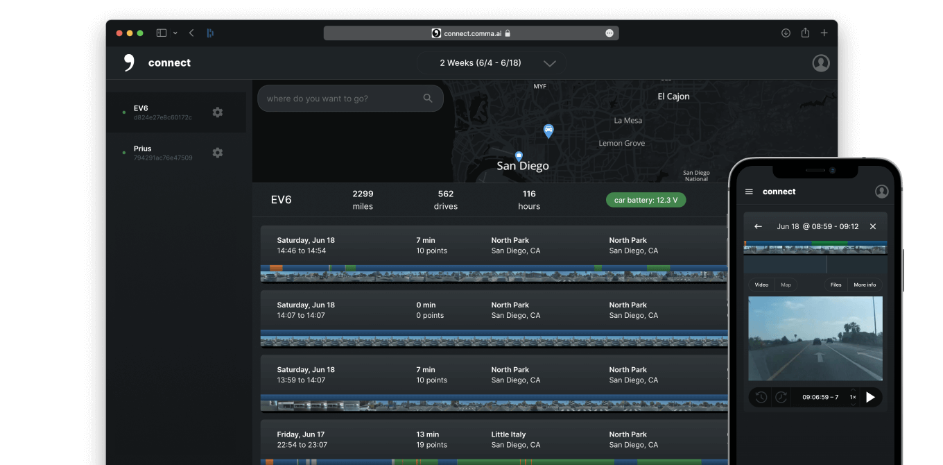Viewport: 943px width, 465px height.
Task: Switch to the Map tab on phone
Action: point(786,285)
